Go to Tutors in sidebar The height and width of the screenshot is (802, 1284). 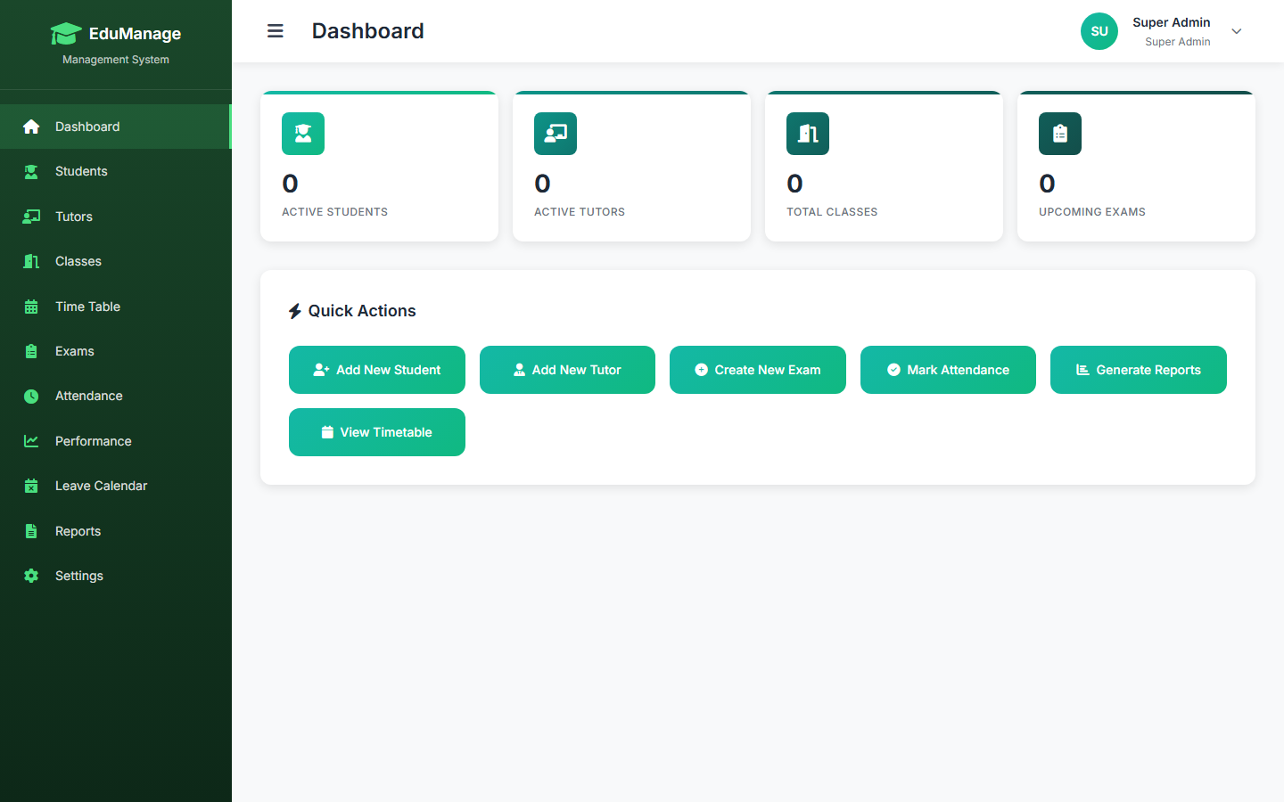pyautogui.click(x=116, y=217)
